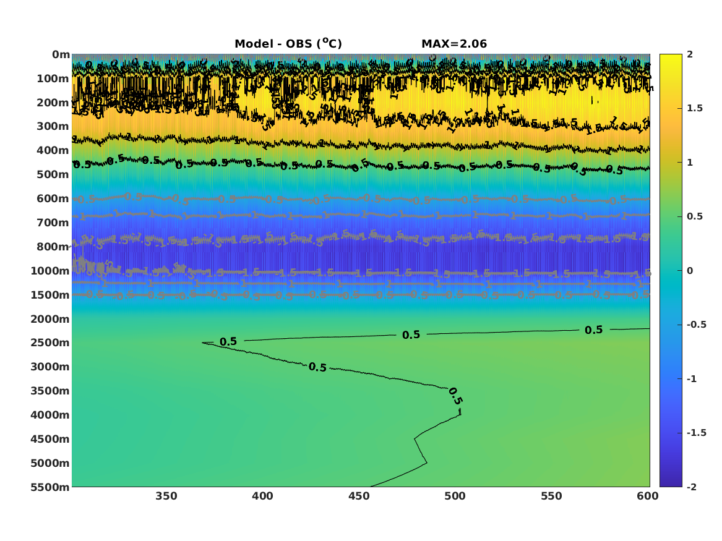Screen dimensions: 722x541
Task: Click the colorbar '1.5' tick label
Action: pos(695,108)
